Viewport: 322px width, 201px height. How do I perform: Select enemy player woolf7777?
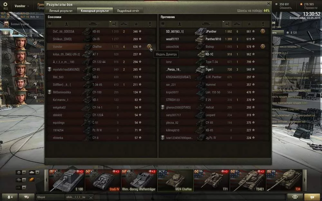(x=172, y=39)
